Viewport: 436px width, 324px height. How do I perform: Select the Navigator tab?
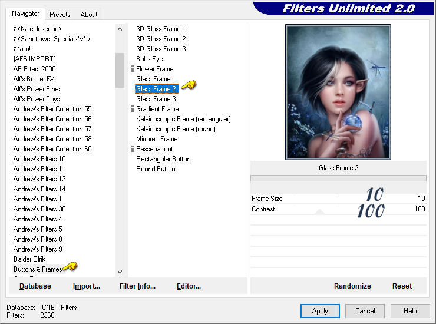(x=25, y=14)
